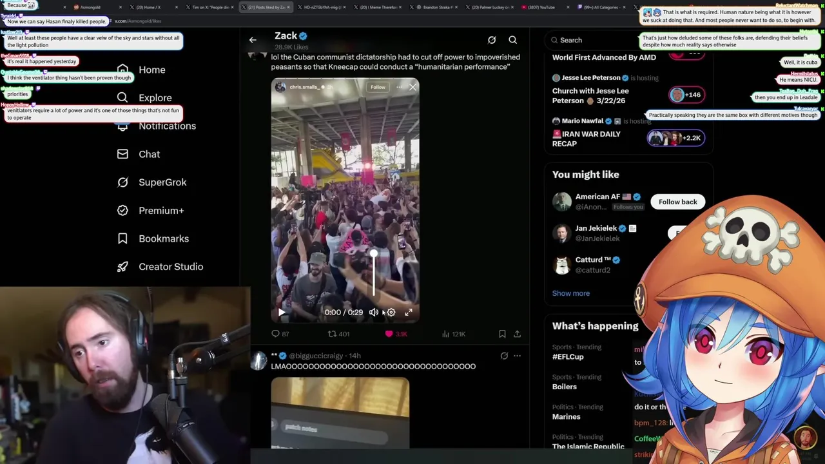Image resolution: width=825 pixels, height=464 pixels.
Task: Click the Explore magnifier icon
Action: (x=122, y=98)
